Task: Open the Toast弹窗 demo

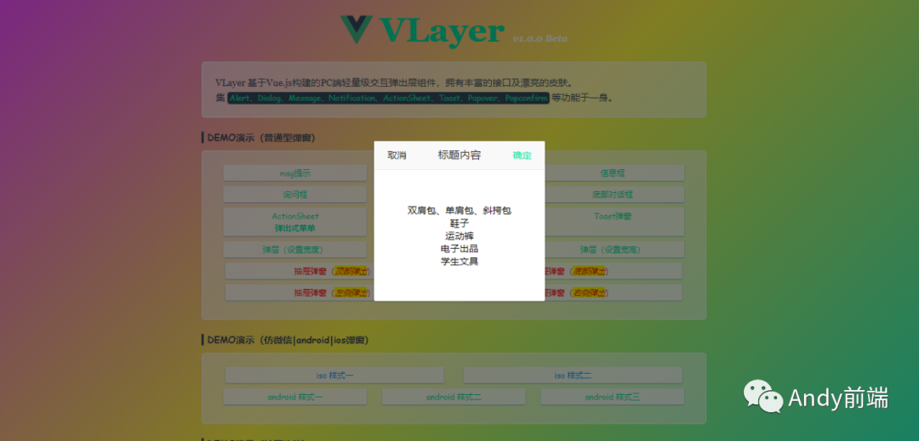Action: click(613, 222)
